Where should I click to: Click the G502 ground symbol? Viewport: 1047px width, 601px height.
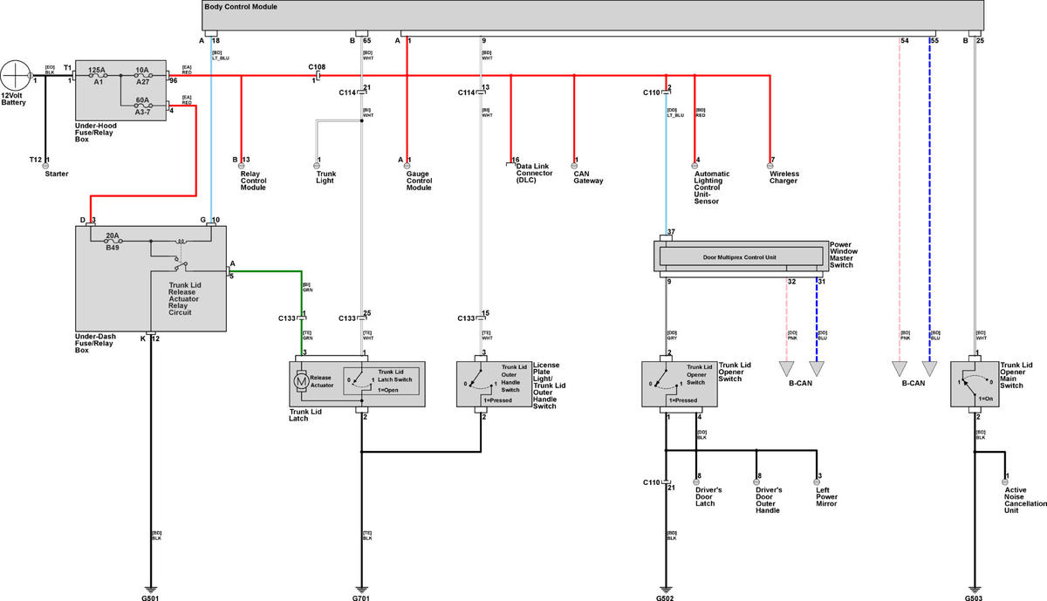pos(665,588)
